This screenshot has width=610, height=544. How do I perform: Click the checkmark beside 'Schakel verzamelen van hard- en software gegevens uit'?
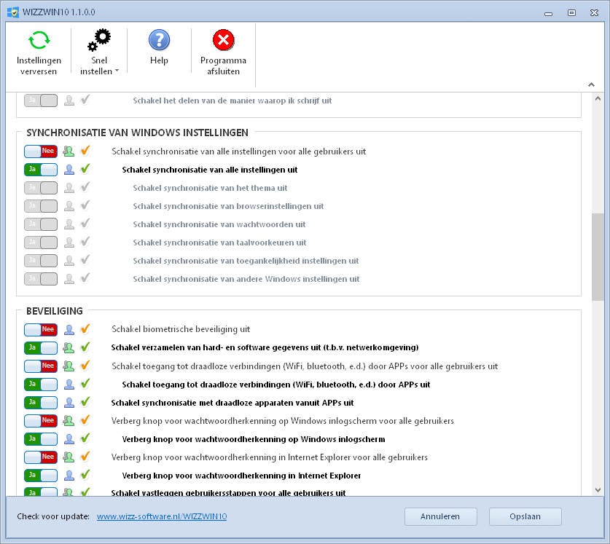(85, 347)
